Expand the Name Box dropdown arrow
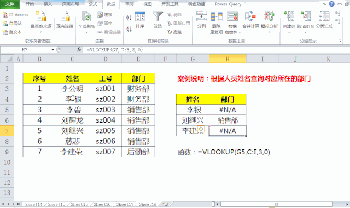 click(52, 50)
